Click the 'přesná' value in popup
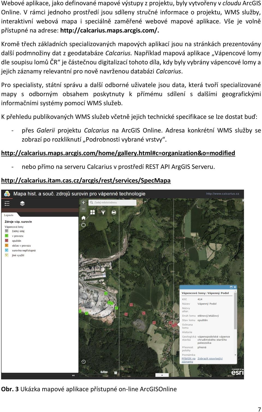Image resolution: width=262 pixels, height=412 pixels. click(202, 347)
